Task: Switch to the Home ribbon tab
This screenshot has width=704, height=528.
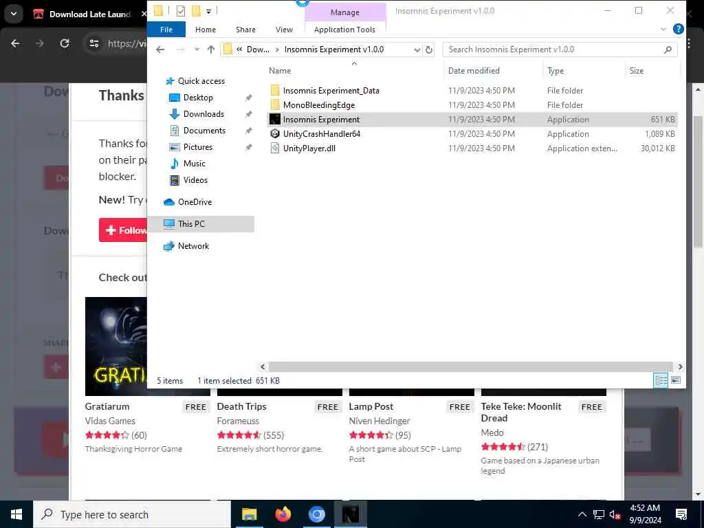Action: pyautogui.click(x=206, y=30)
